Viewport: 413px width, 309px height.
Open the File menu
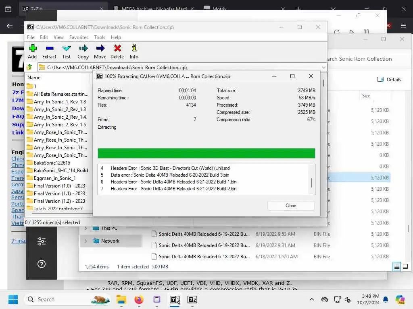(31, 37)
